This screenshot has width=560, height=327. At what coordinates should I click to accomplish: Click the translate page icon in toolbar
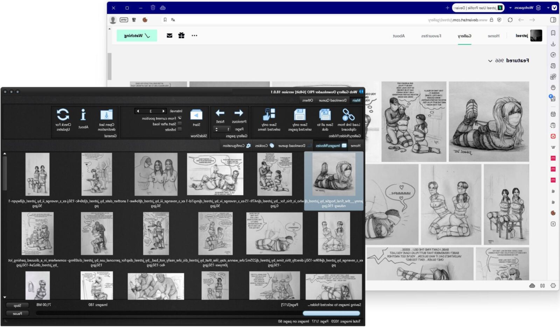click(x=173, y=20)
